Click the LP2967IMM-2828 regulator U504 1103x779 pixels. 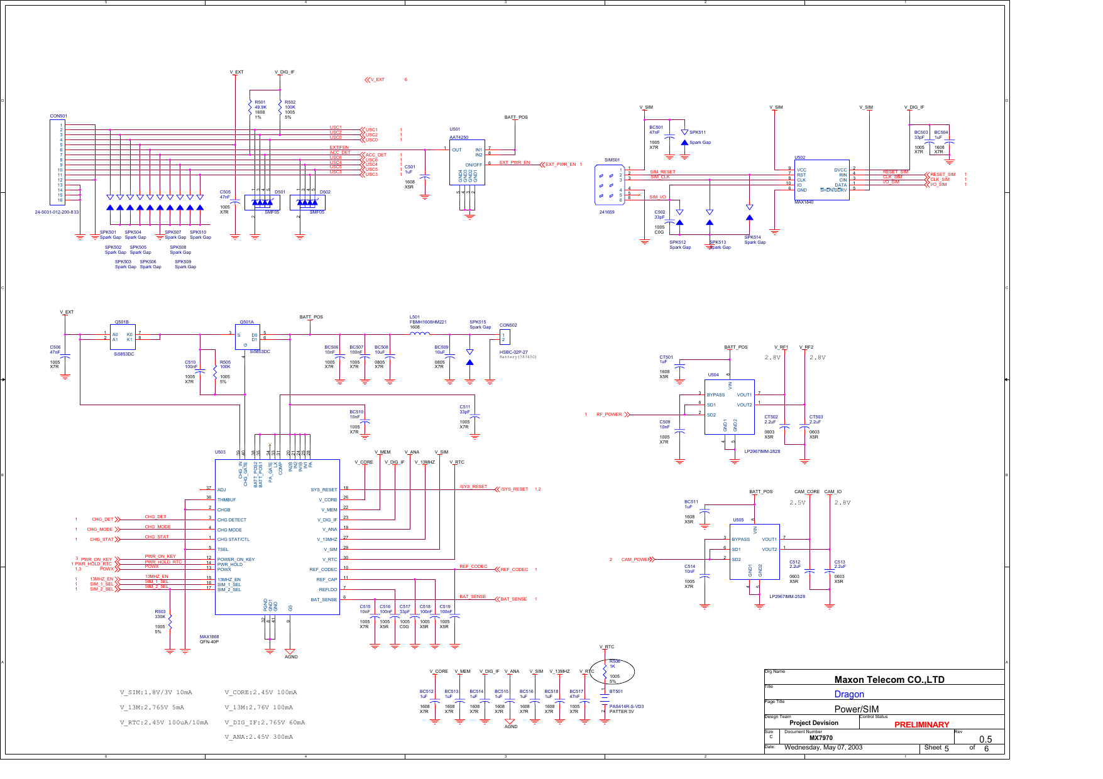[x=731, y=408]
